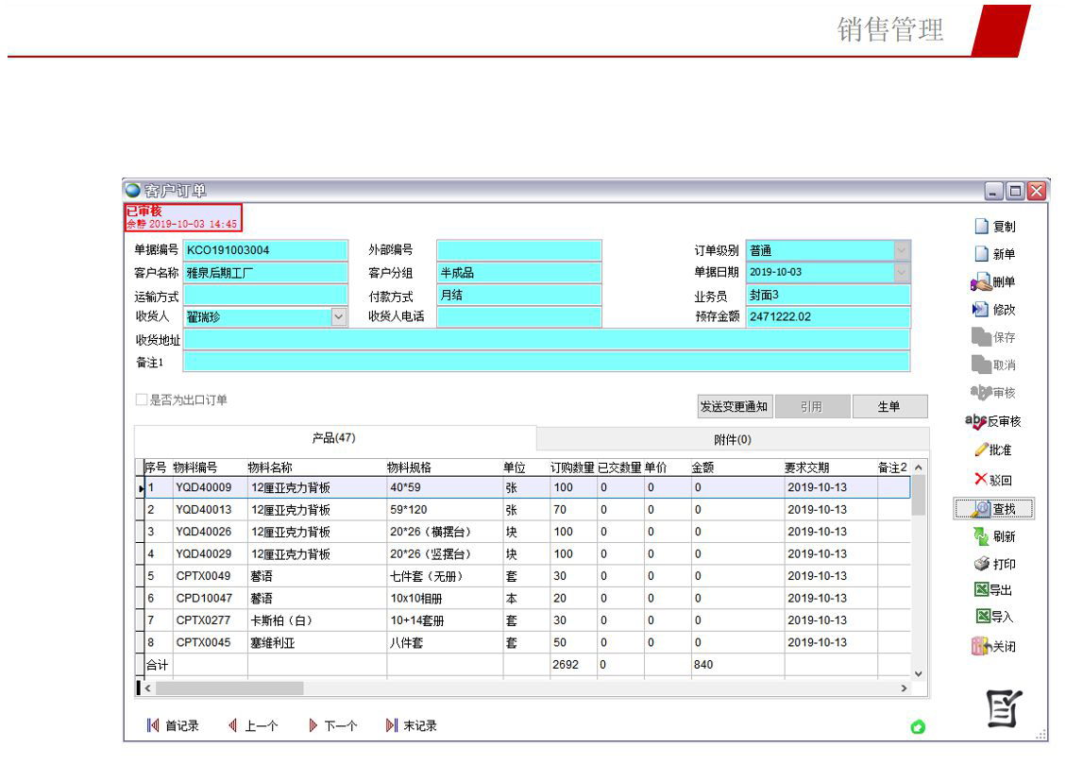Open the 订单级别 dropdown
1066x764 pixels.
902,250
